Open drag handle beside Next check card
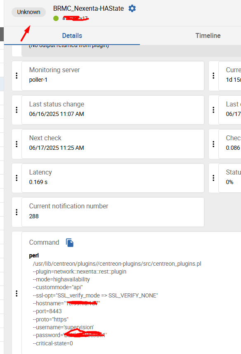Viewport: 241px width, 354px height. [x=17, y=144]
